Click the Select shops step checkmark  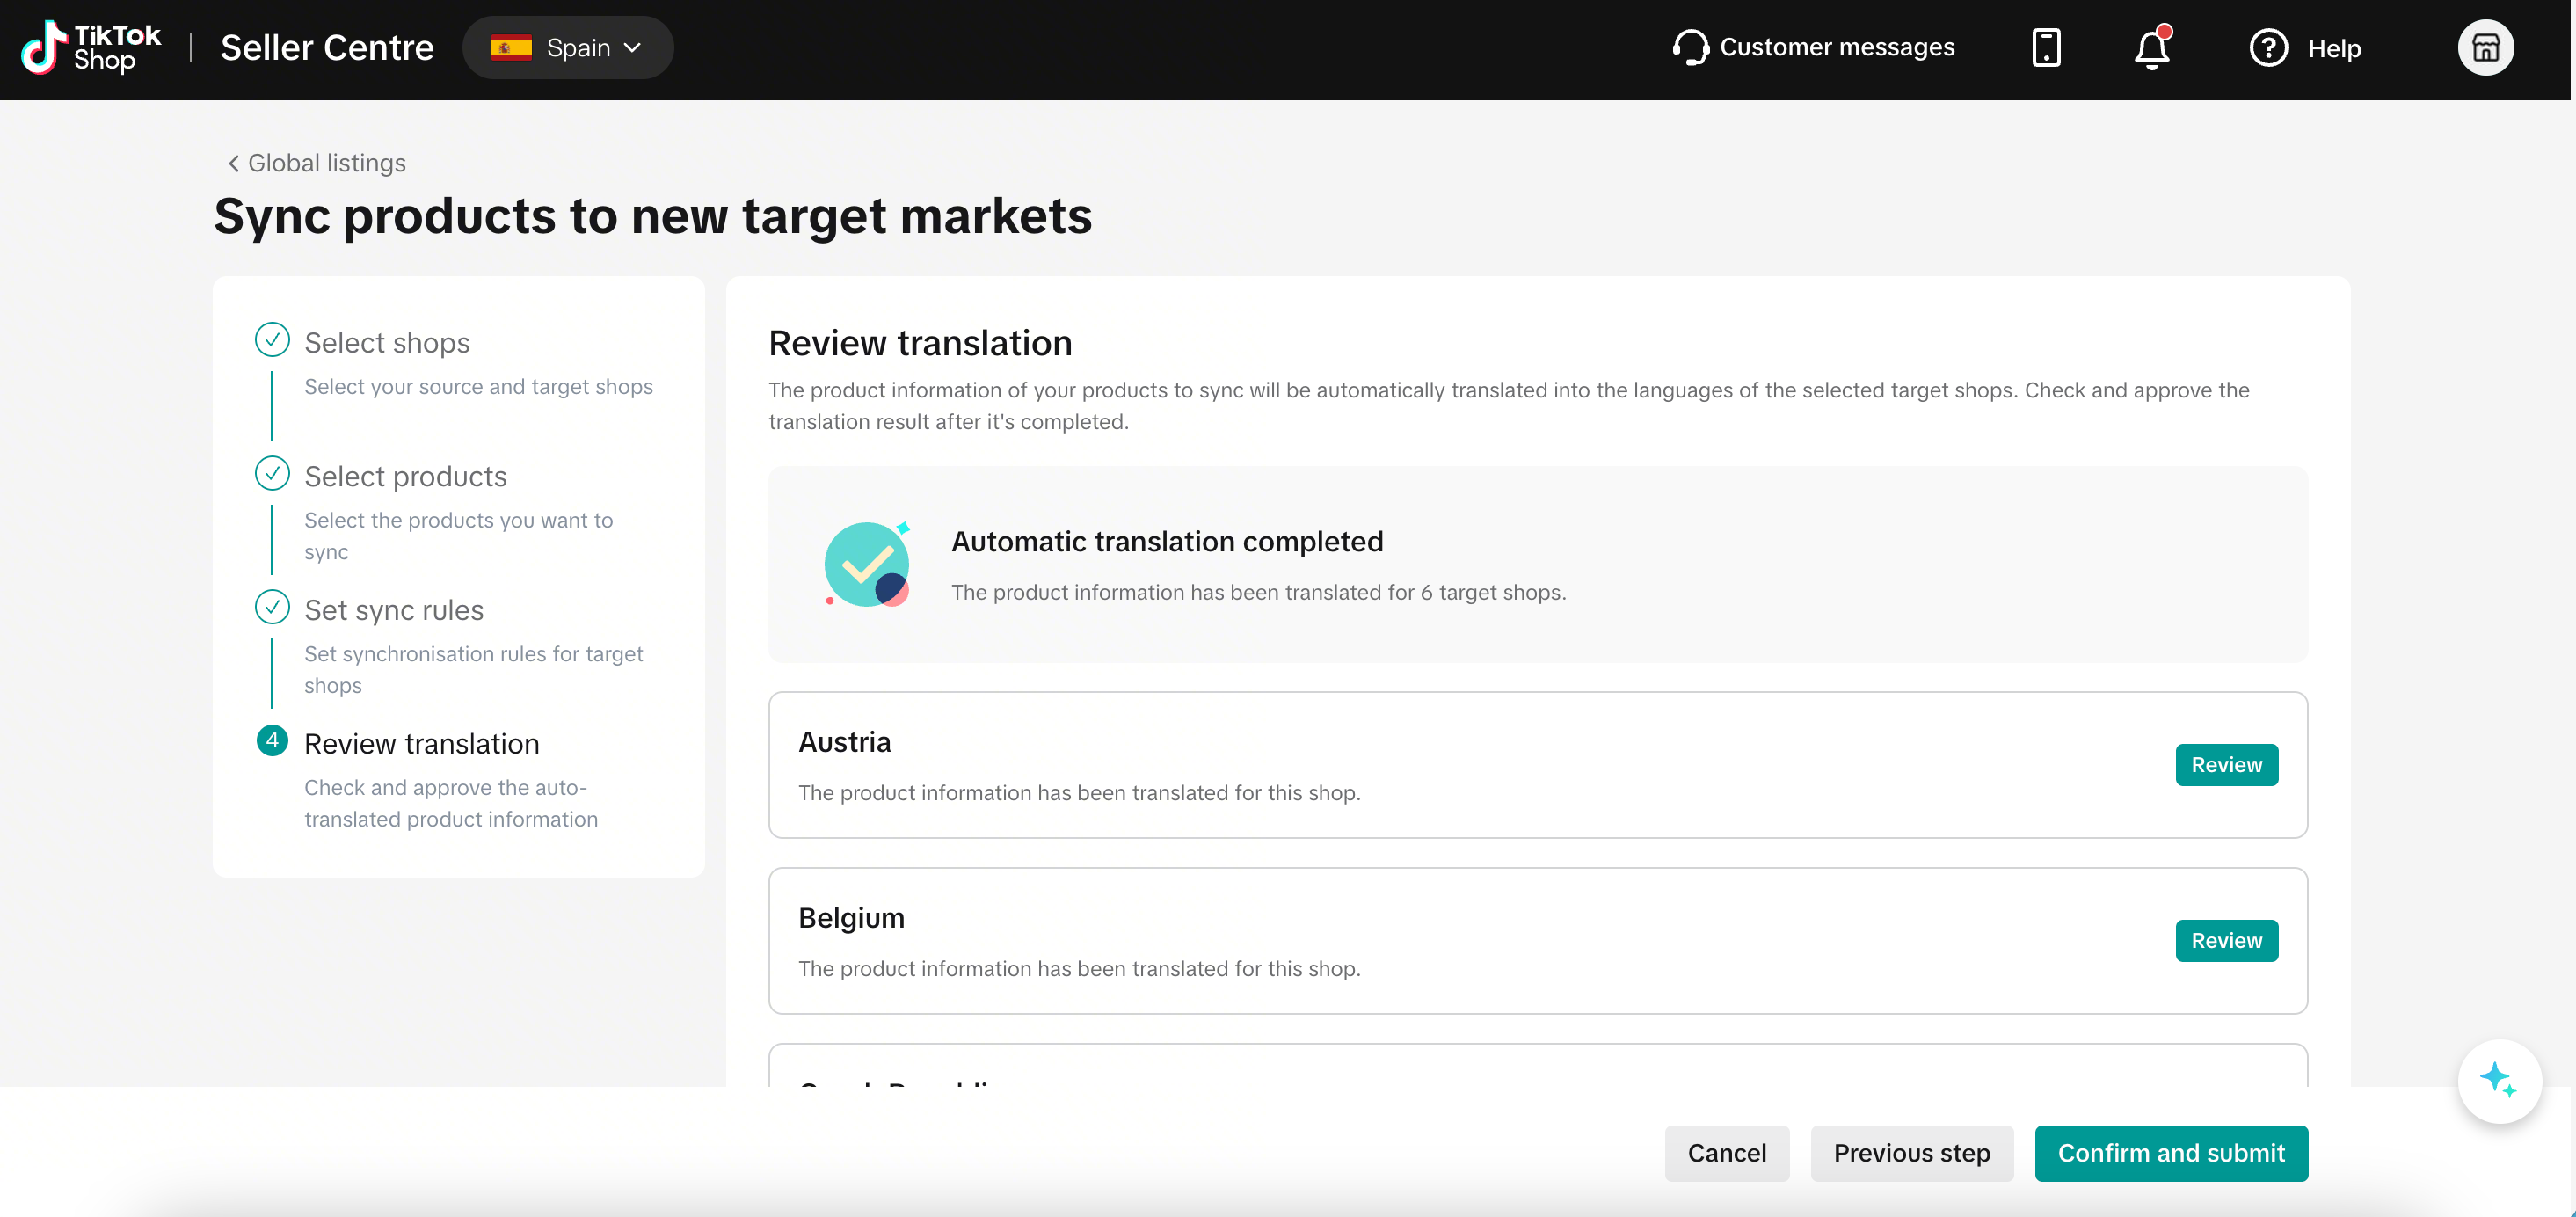point(272,340)
